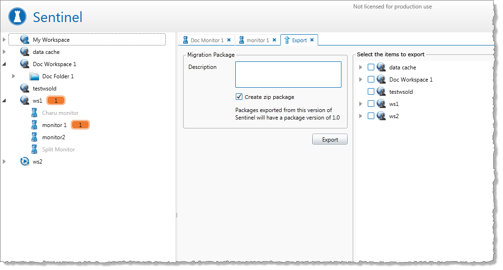Collapse the ws1 node in left tree
The image size is (503, 270).
4,101
